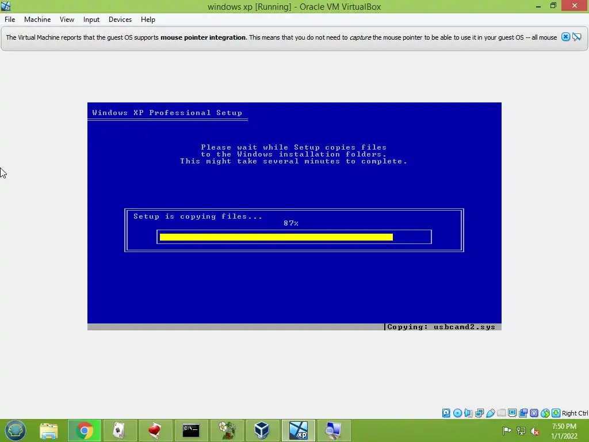Select the XP virtual machine taskbar icon
Viewport: 589px width, 442px height.
[x=299, y=430]
